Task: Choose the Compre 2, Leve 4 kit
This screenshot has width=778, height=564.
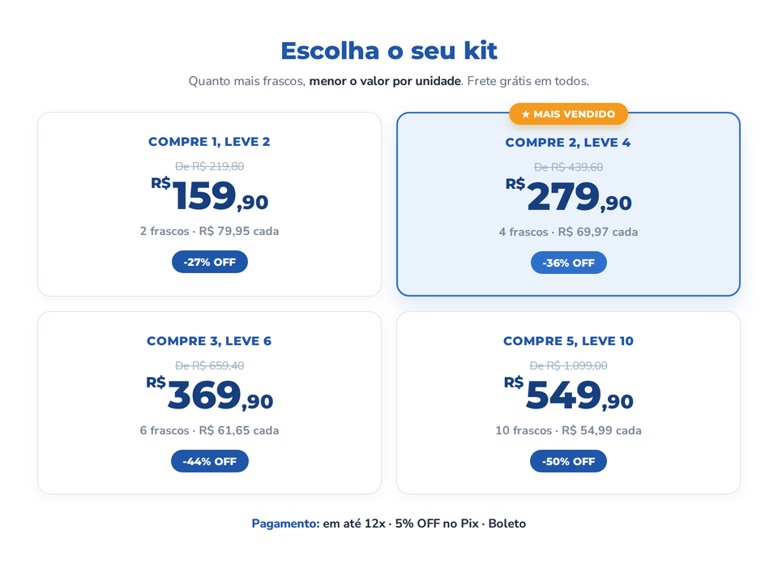Action: click(568, 204)
